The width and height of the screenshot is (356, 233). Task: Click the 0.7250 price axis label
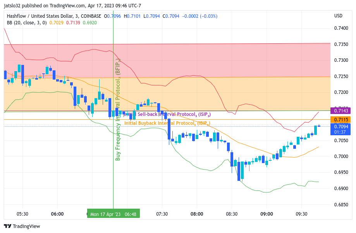[341, 76]
